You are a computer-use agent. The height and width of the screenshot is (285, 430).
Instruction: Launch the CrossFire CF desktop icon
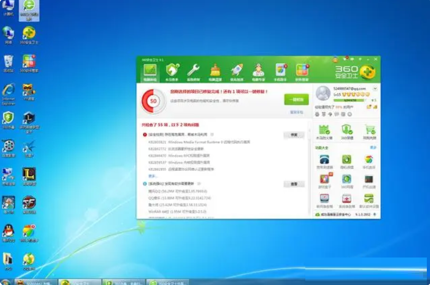(29, 205)
